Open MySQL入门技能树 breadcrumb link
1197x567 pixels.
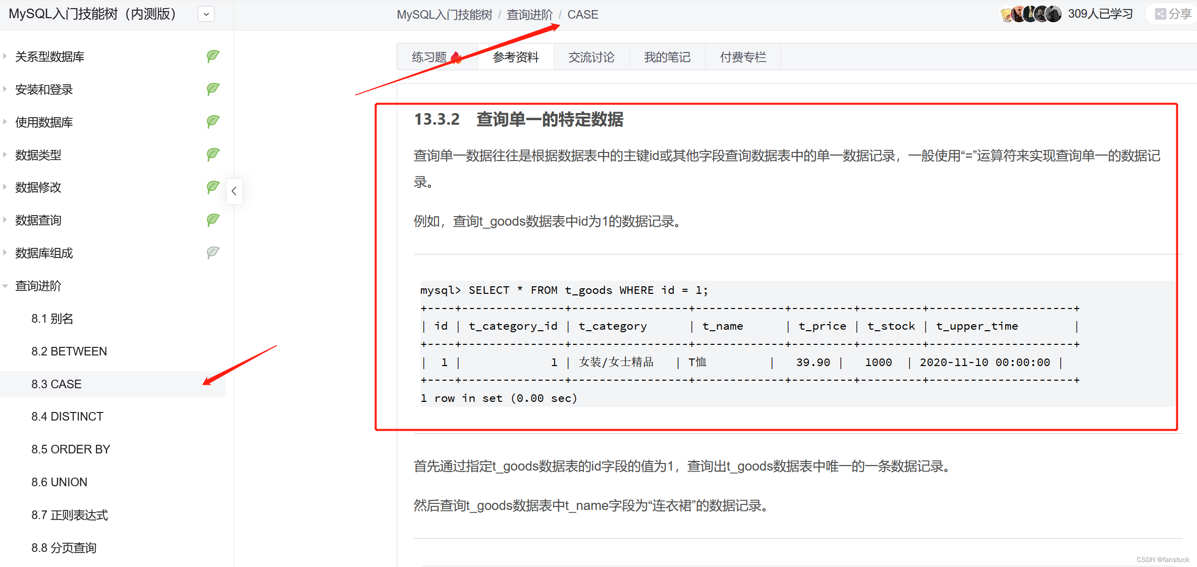[x=444, y=15]
